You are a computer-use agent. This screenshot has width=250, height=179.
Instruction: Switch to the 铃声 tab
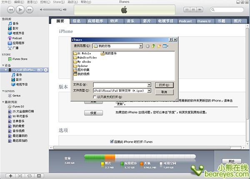pyautogui.click(x=114, y=21)
